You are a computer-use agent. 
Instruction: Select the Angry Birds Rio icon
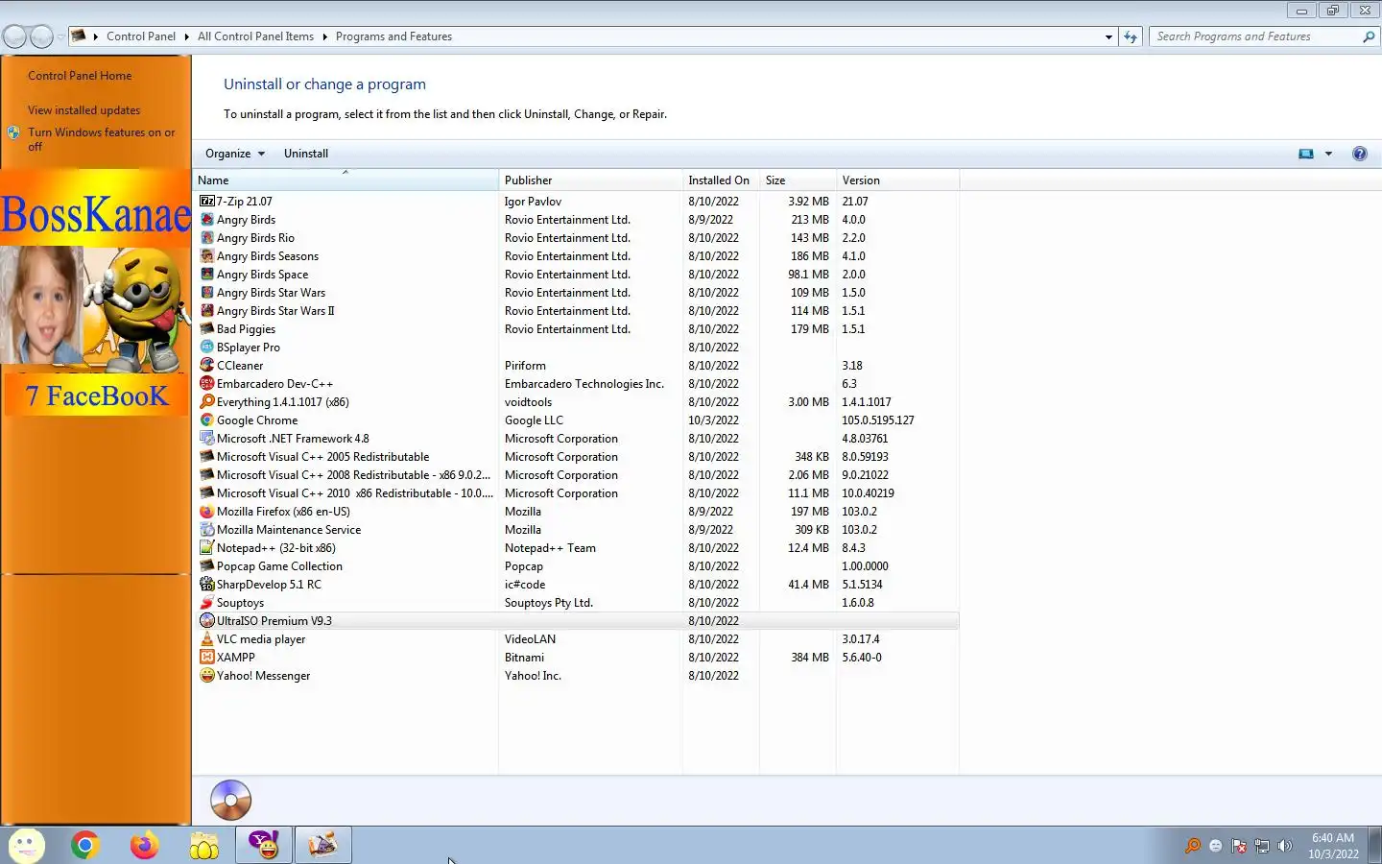click(x=206, y=238)
